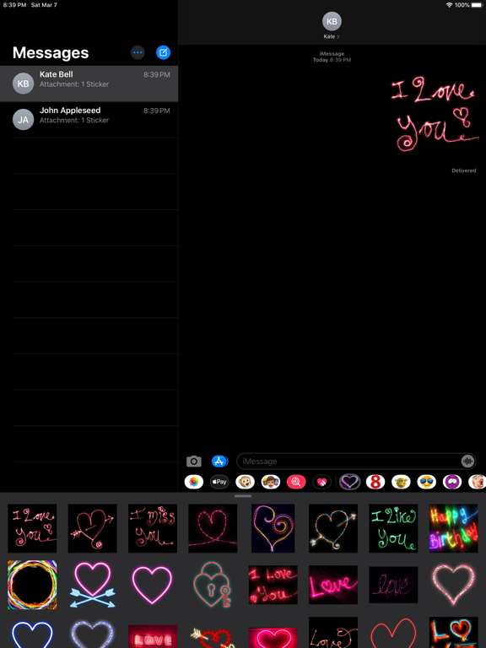This screenshot has height=648, width=486.
Task: Open the Digital Touch heart app
Action: click(322, 482)
